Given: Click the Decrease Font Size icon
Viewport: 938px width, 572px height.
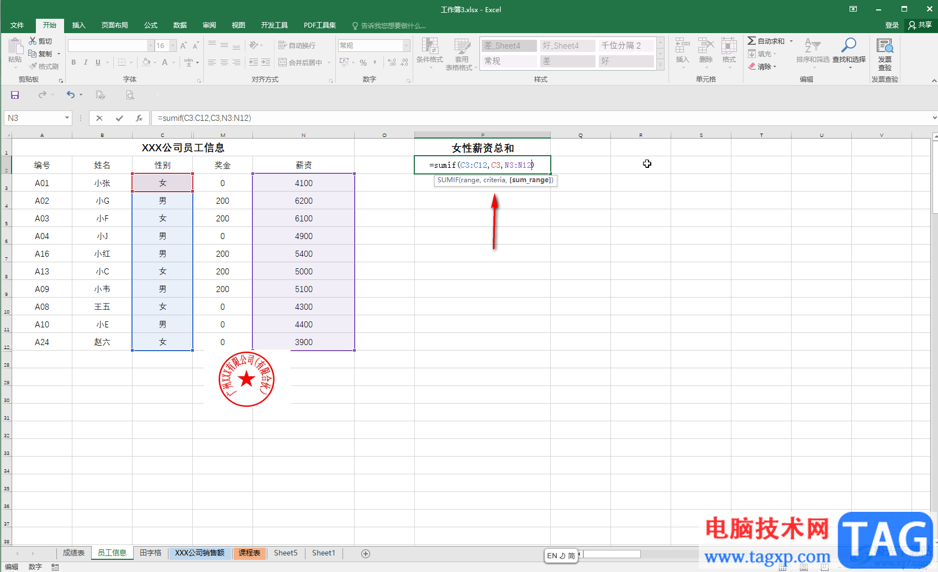Looking at the screenshot, I should click(x=196, y=45).
